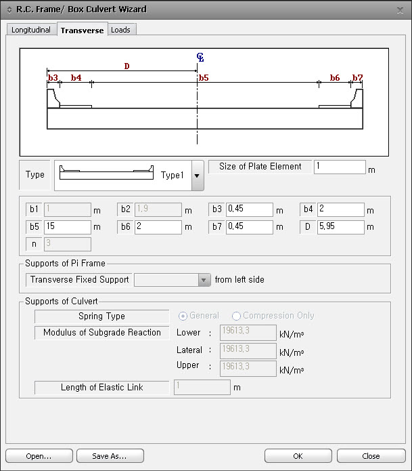Switch to the Longitudinal tab
Viewport: 412px width, 471px height.
point(31,30)
